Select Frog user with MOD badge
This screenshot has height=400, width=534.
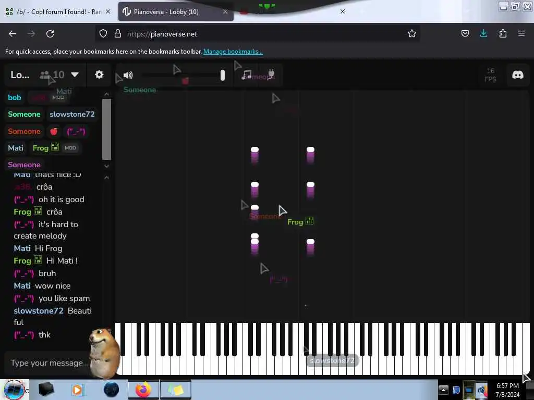(54, 148)
